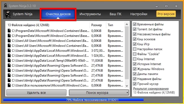Uncheck the Несовместимые файлы checkbox
The width and height of the screenshot is (184, 104).
tap(135, 34)
